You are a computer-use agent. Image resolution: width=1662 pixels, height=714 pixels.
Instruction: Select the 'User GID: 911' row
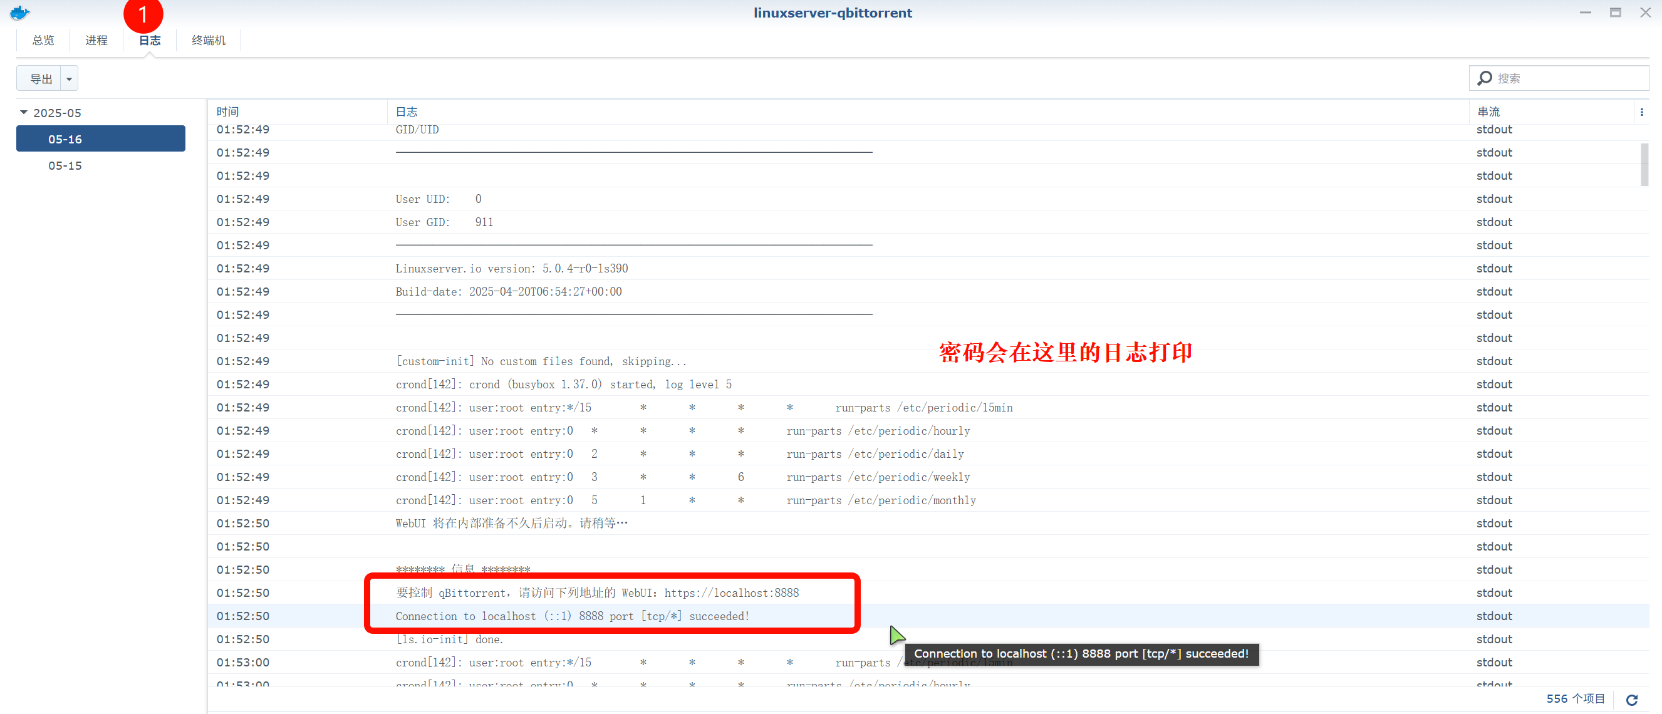click(928, 222)
